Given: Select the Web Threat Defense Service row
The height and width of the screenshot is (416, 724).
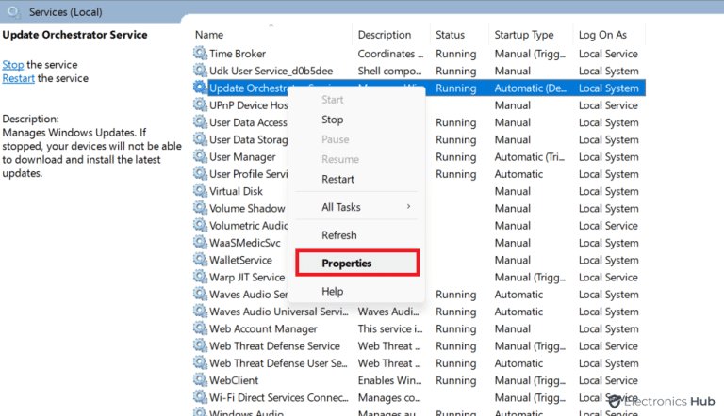Looking at the screenshot, I should 274,346.
